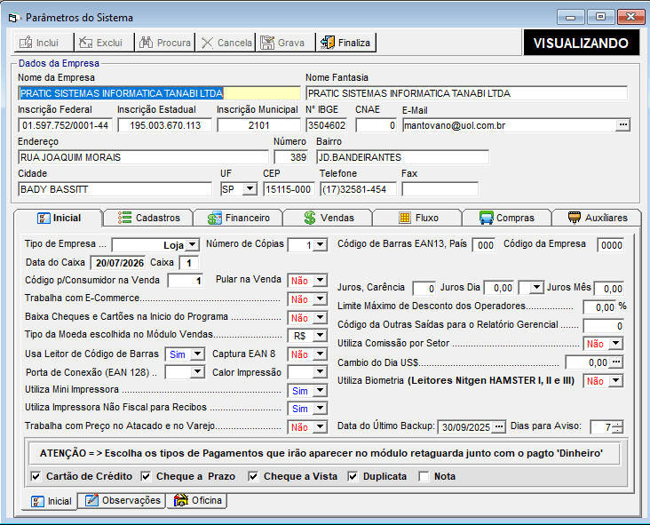Uncheck the Cartão de Crédito checkbox
Image resolution: width=650 pixels, height=525 pixels.
(36, 476)
